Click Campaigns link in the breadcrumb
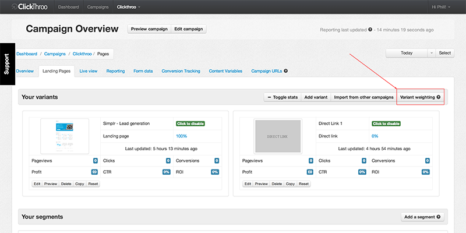Viewport: 466px width, 233px height. pyautogui.click(x=55, y=53)
